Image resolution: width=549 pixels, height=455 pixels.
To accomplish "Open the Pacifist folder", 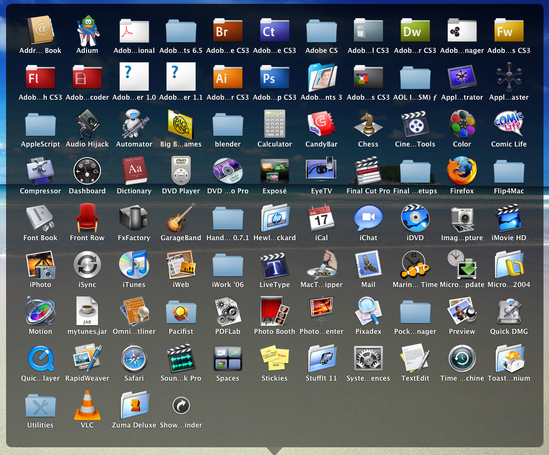I will click(181, 311).
